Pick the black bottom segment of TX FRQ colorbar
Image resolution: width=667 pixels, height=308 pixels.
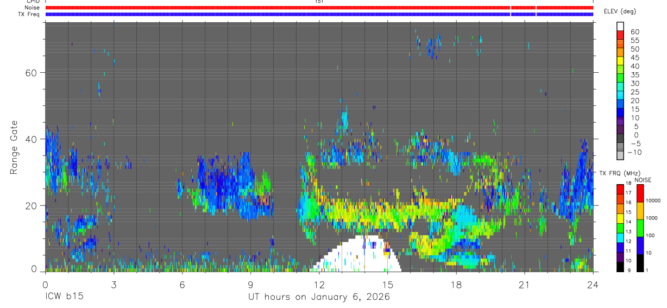pos(619,266)
